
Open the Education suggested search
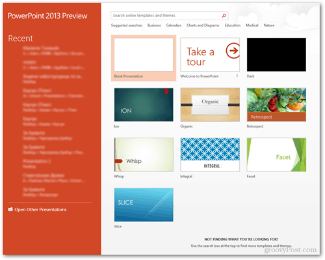(233, 25)
